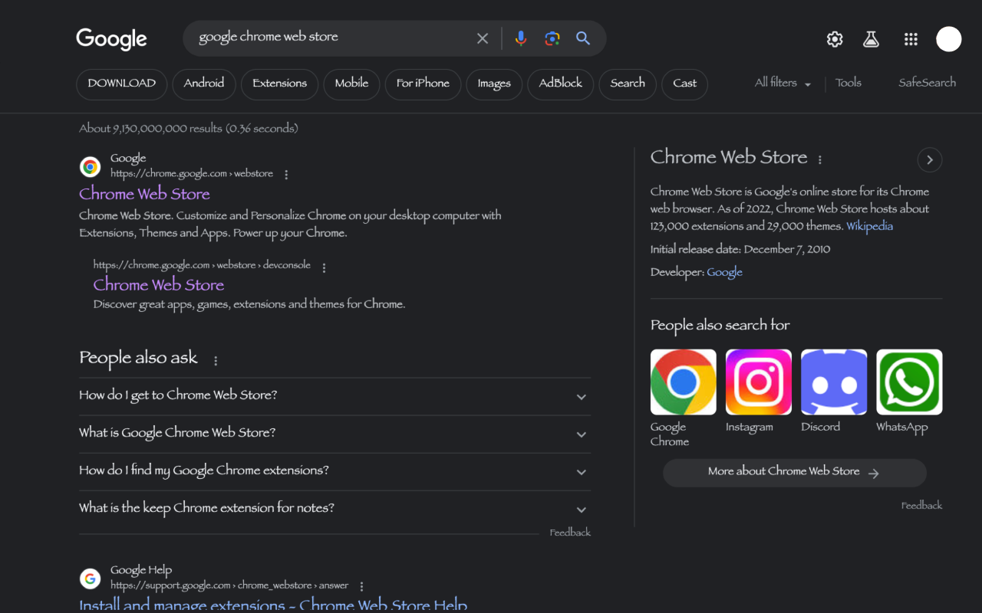Click the magnifying glass search icon
Viewport: 982px width, 613px height.
583,38
